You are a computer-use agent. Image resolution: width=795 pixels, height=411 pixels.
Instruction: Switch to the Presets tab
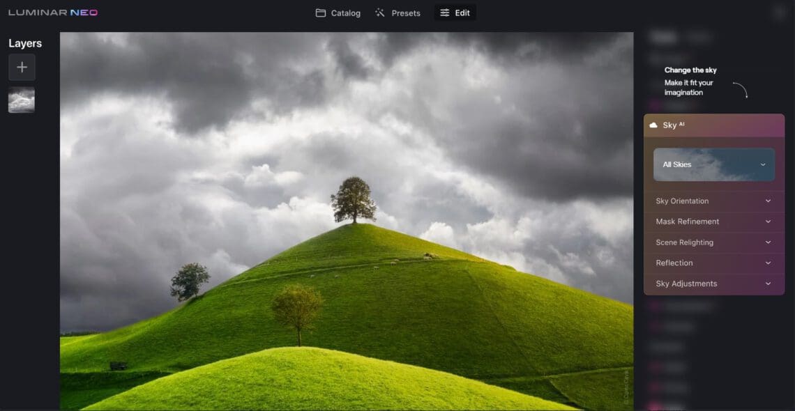[x=398, y=13]
